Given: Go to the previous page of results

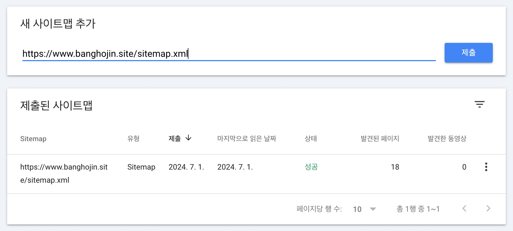Looking at the screenshot, I should coord(464,209).
